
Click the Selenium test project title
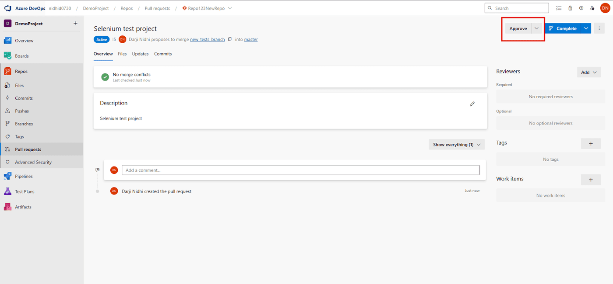click(x=125, y=28)
